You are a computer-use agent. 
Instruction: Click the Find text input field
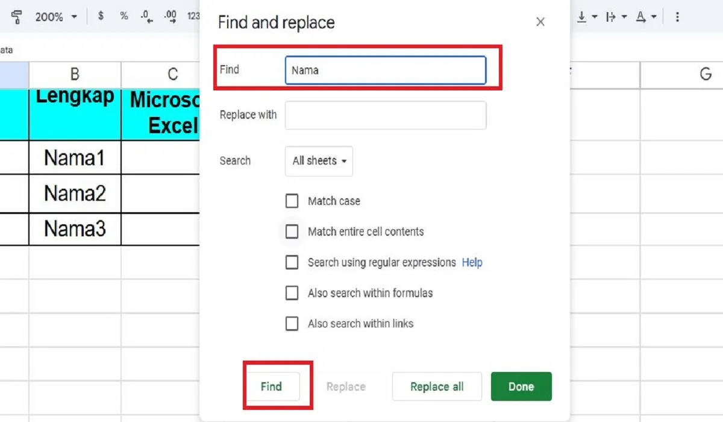coord(386,70)
